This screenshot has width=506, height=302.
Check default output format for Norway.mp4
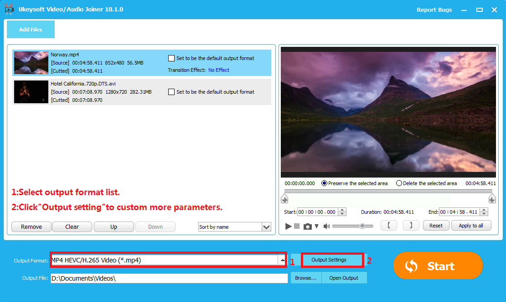click(x=171, y=58)
